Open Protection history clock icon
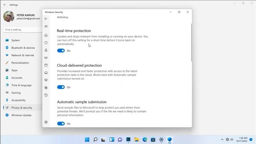 tap(46, 95)
